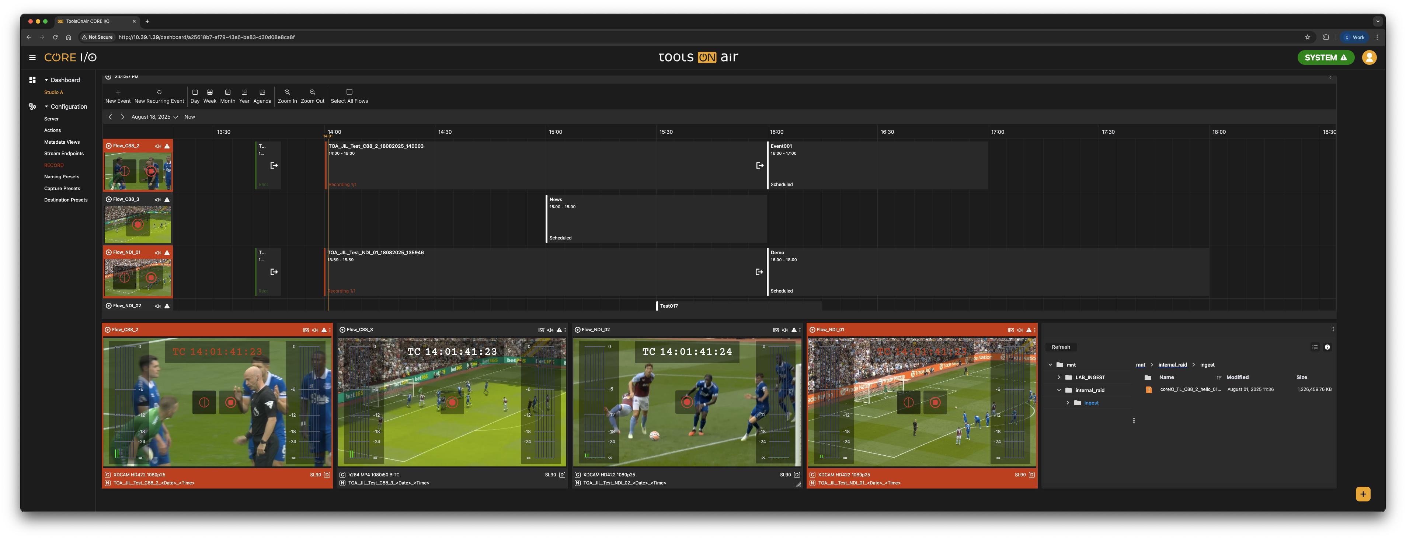The image size is (1406, 539).
Task: Toggle Flow_C88_3 selection in timeline row
Action: click(x=109, y=199)
